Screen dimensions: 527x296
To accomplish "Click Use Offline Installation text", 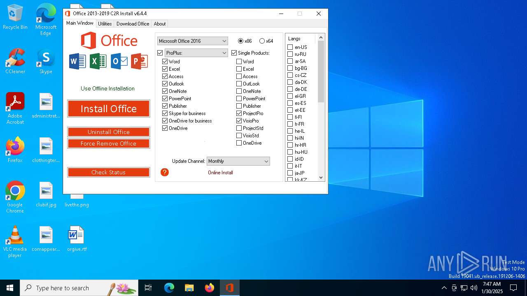I will [x=107, y=88].
